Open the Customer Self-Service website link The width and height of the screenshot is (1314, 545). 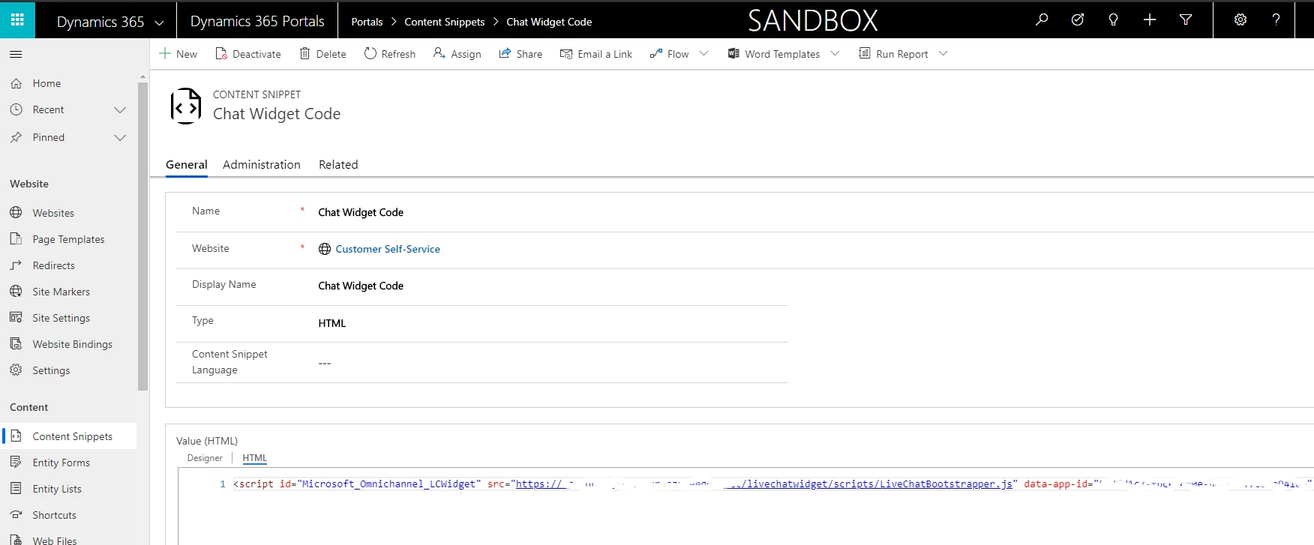point(387,249)
